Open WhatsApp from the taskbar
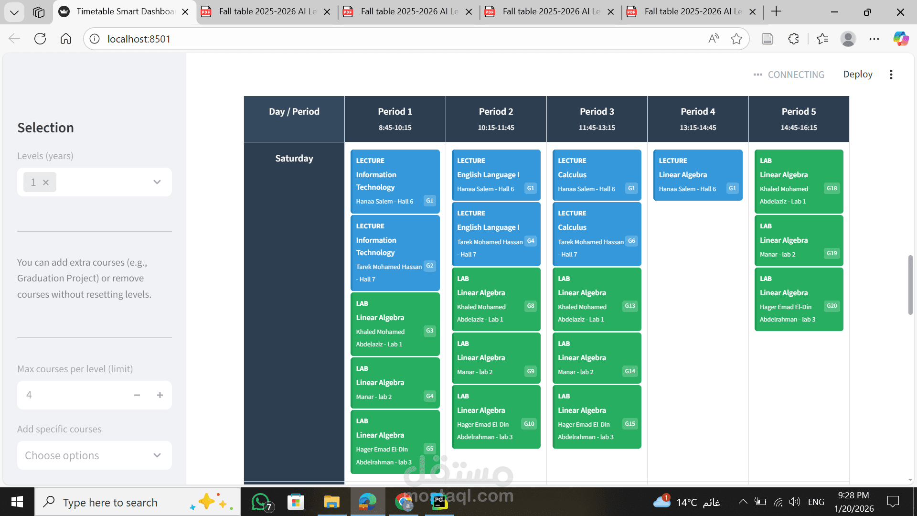The height and width of the screenshot is (516, 917). pos(260,502)
